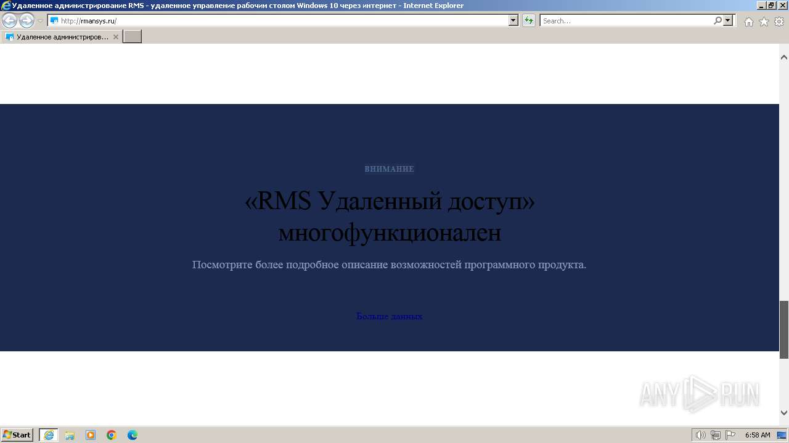The image size is (789, 443).
Task: Close the 'Удаленное администриров...' tab
Action: [x=116, y=37]
